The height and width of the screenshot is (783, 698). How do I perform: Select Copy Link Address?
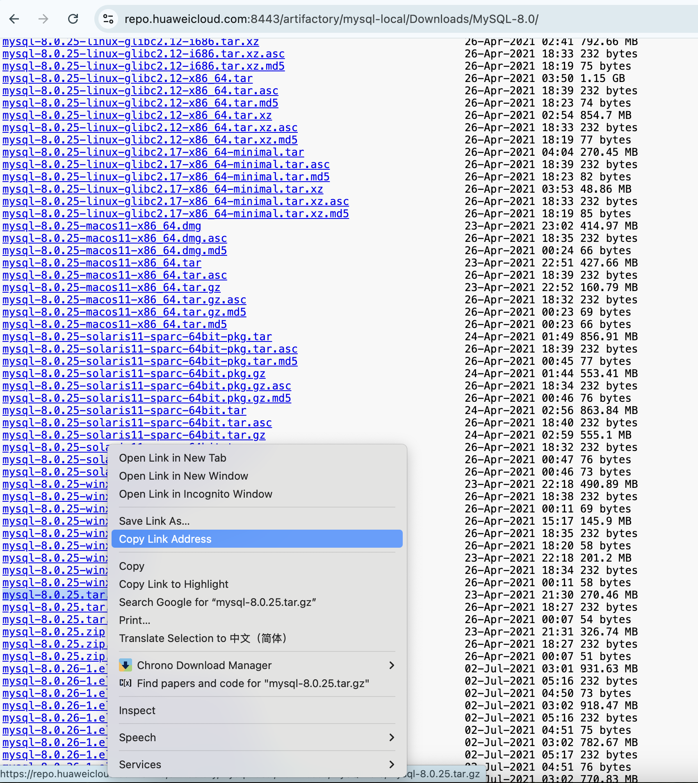tap(165, 539)
